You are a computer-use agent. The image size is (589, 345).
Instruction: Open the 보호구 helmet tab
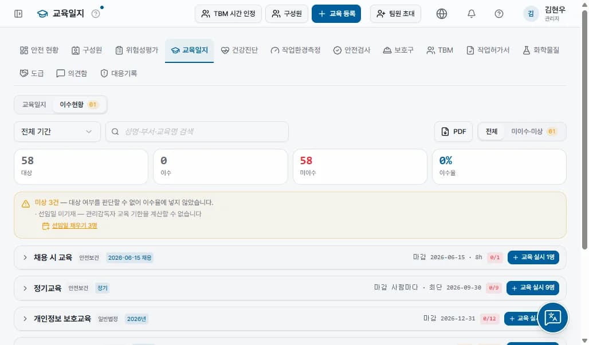tap(398, 50)
